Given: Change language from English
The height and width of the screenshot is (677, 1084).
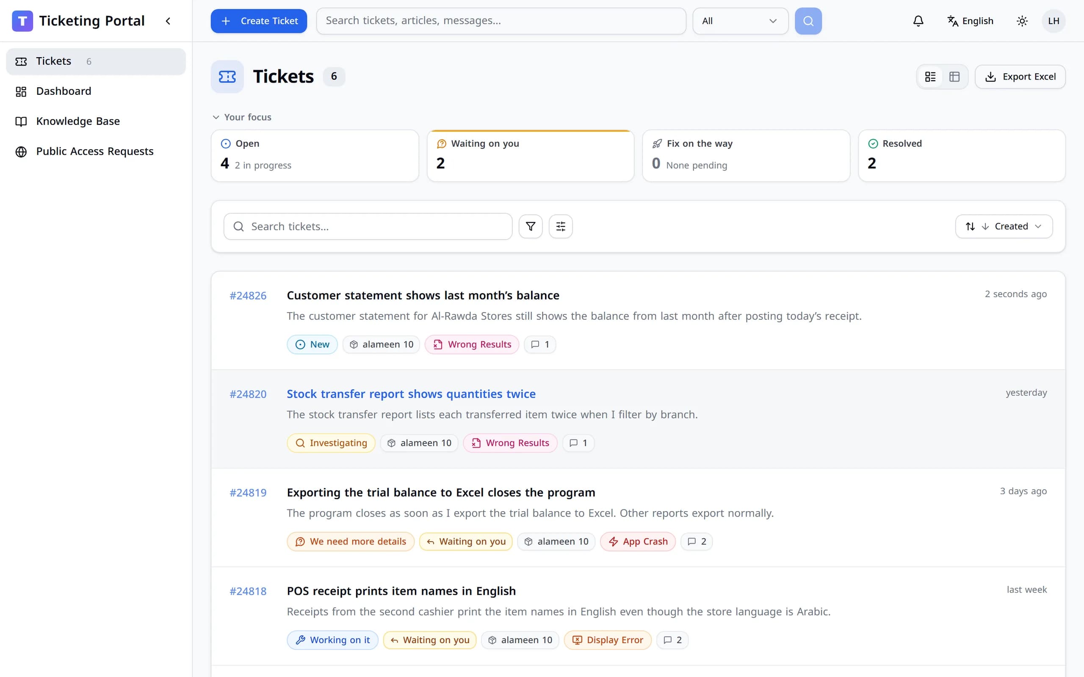Looking at the screenshot, I should coord(970,21).
